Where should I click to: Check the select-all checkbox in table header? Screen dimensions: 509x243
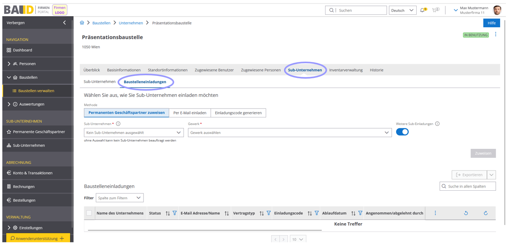89,213
